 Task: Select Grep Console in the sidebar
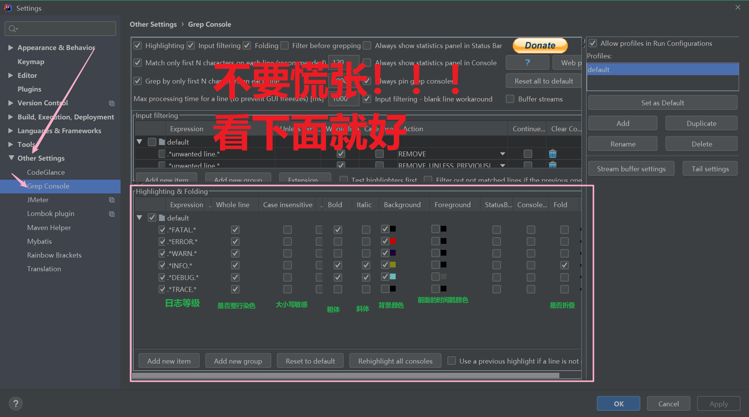click(x=60, y=186)
